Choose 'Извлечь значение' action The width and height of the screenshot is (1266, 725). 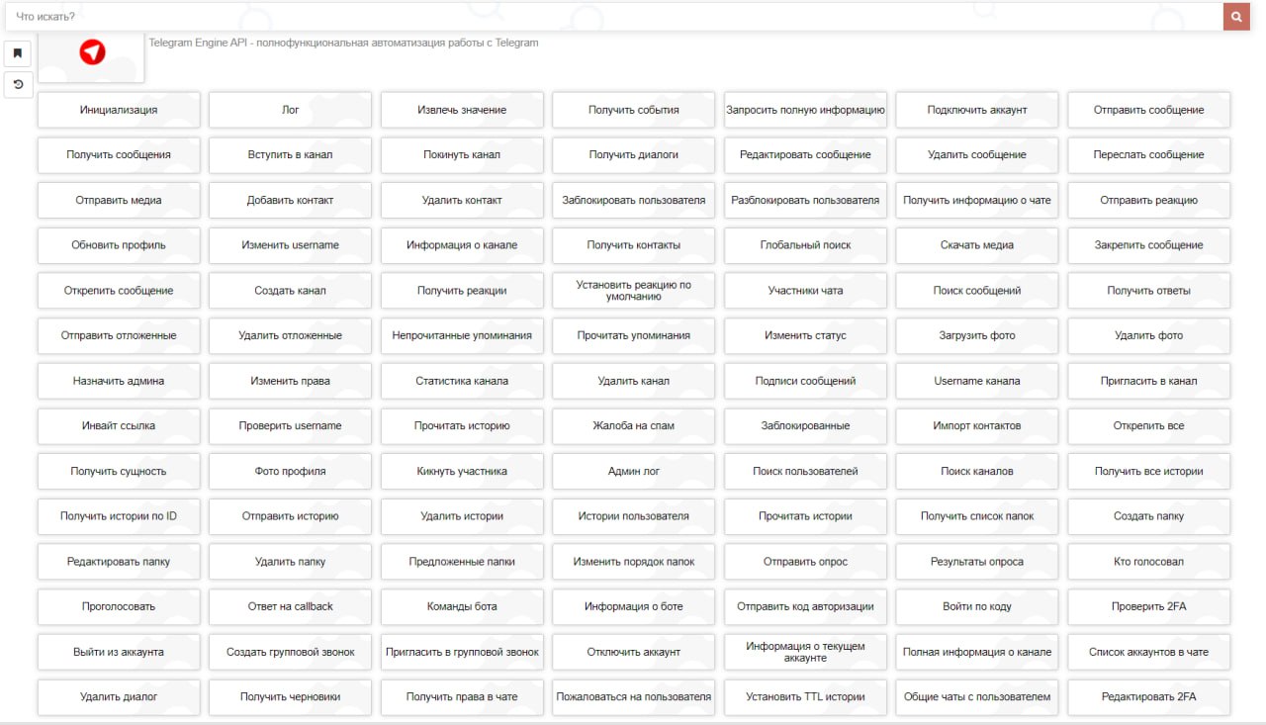pyautogui.click(x=462, y=110)
